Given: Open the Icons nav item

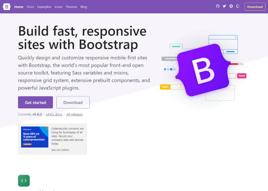Looking at the screenshot, I should point(58,7).
